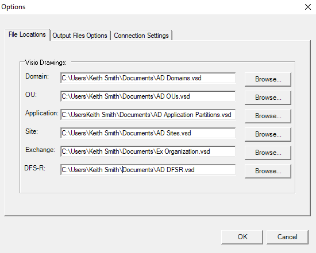Image resolution: width=316 pixels, height=253 pixels.
Task: Click the Visio Drawings group label
Action: coord(45,63)
